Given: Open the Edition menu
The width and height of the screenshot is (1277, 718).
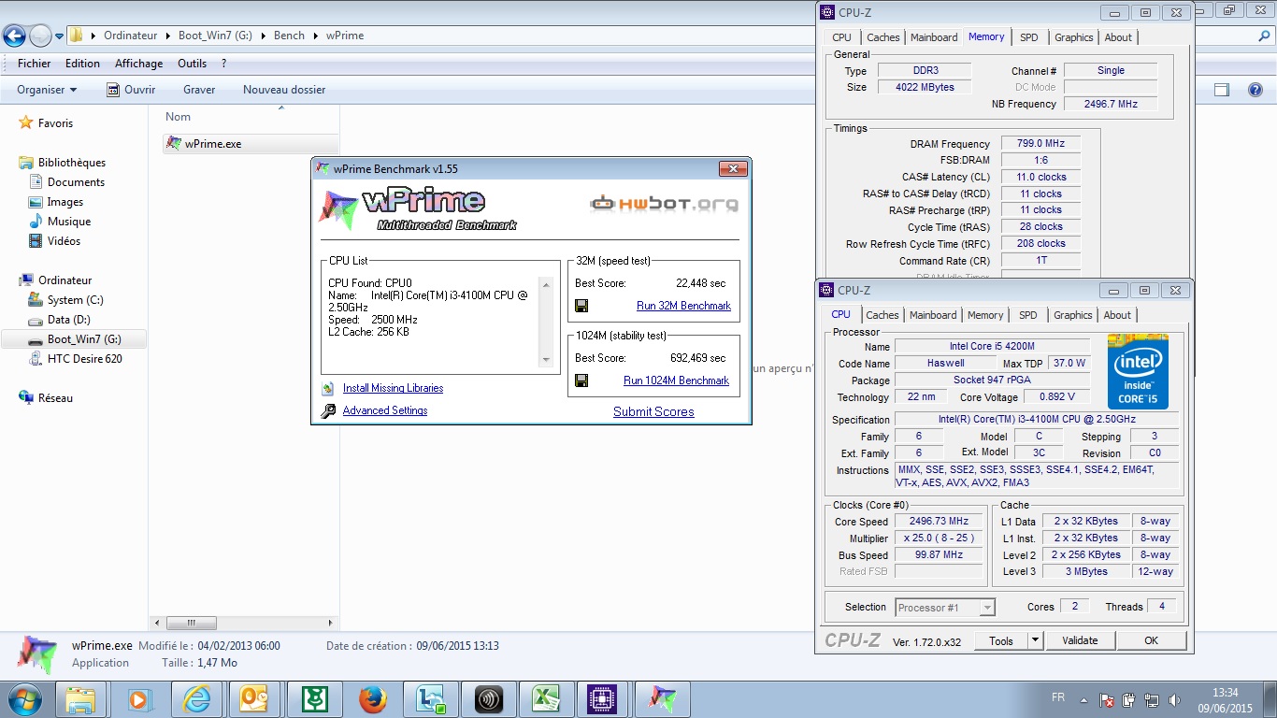Looking at the screenshot, I should click(82, 64).
